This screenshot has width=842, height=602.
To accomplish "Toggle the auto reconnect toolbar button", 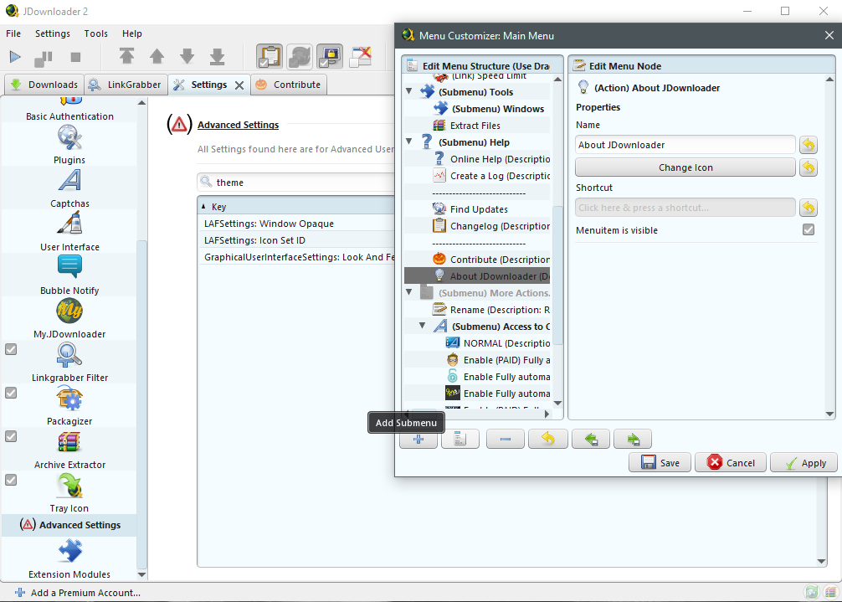I will point(300,56).
